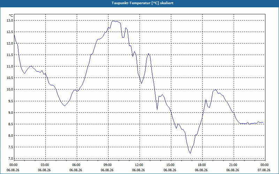Click the 13,0 y-axis label
The height and width of the screenshot is (174, 279).
click(10, 21)
